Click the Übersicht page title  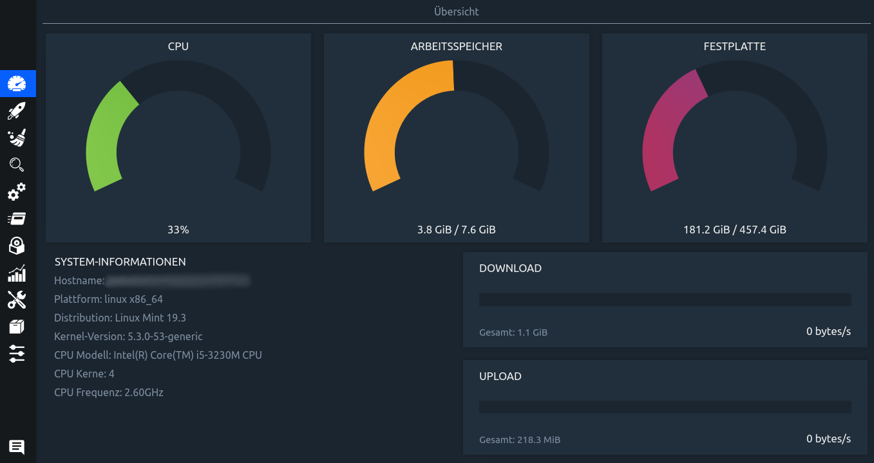point(457,12)
